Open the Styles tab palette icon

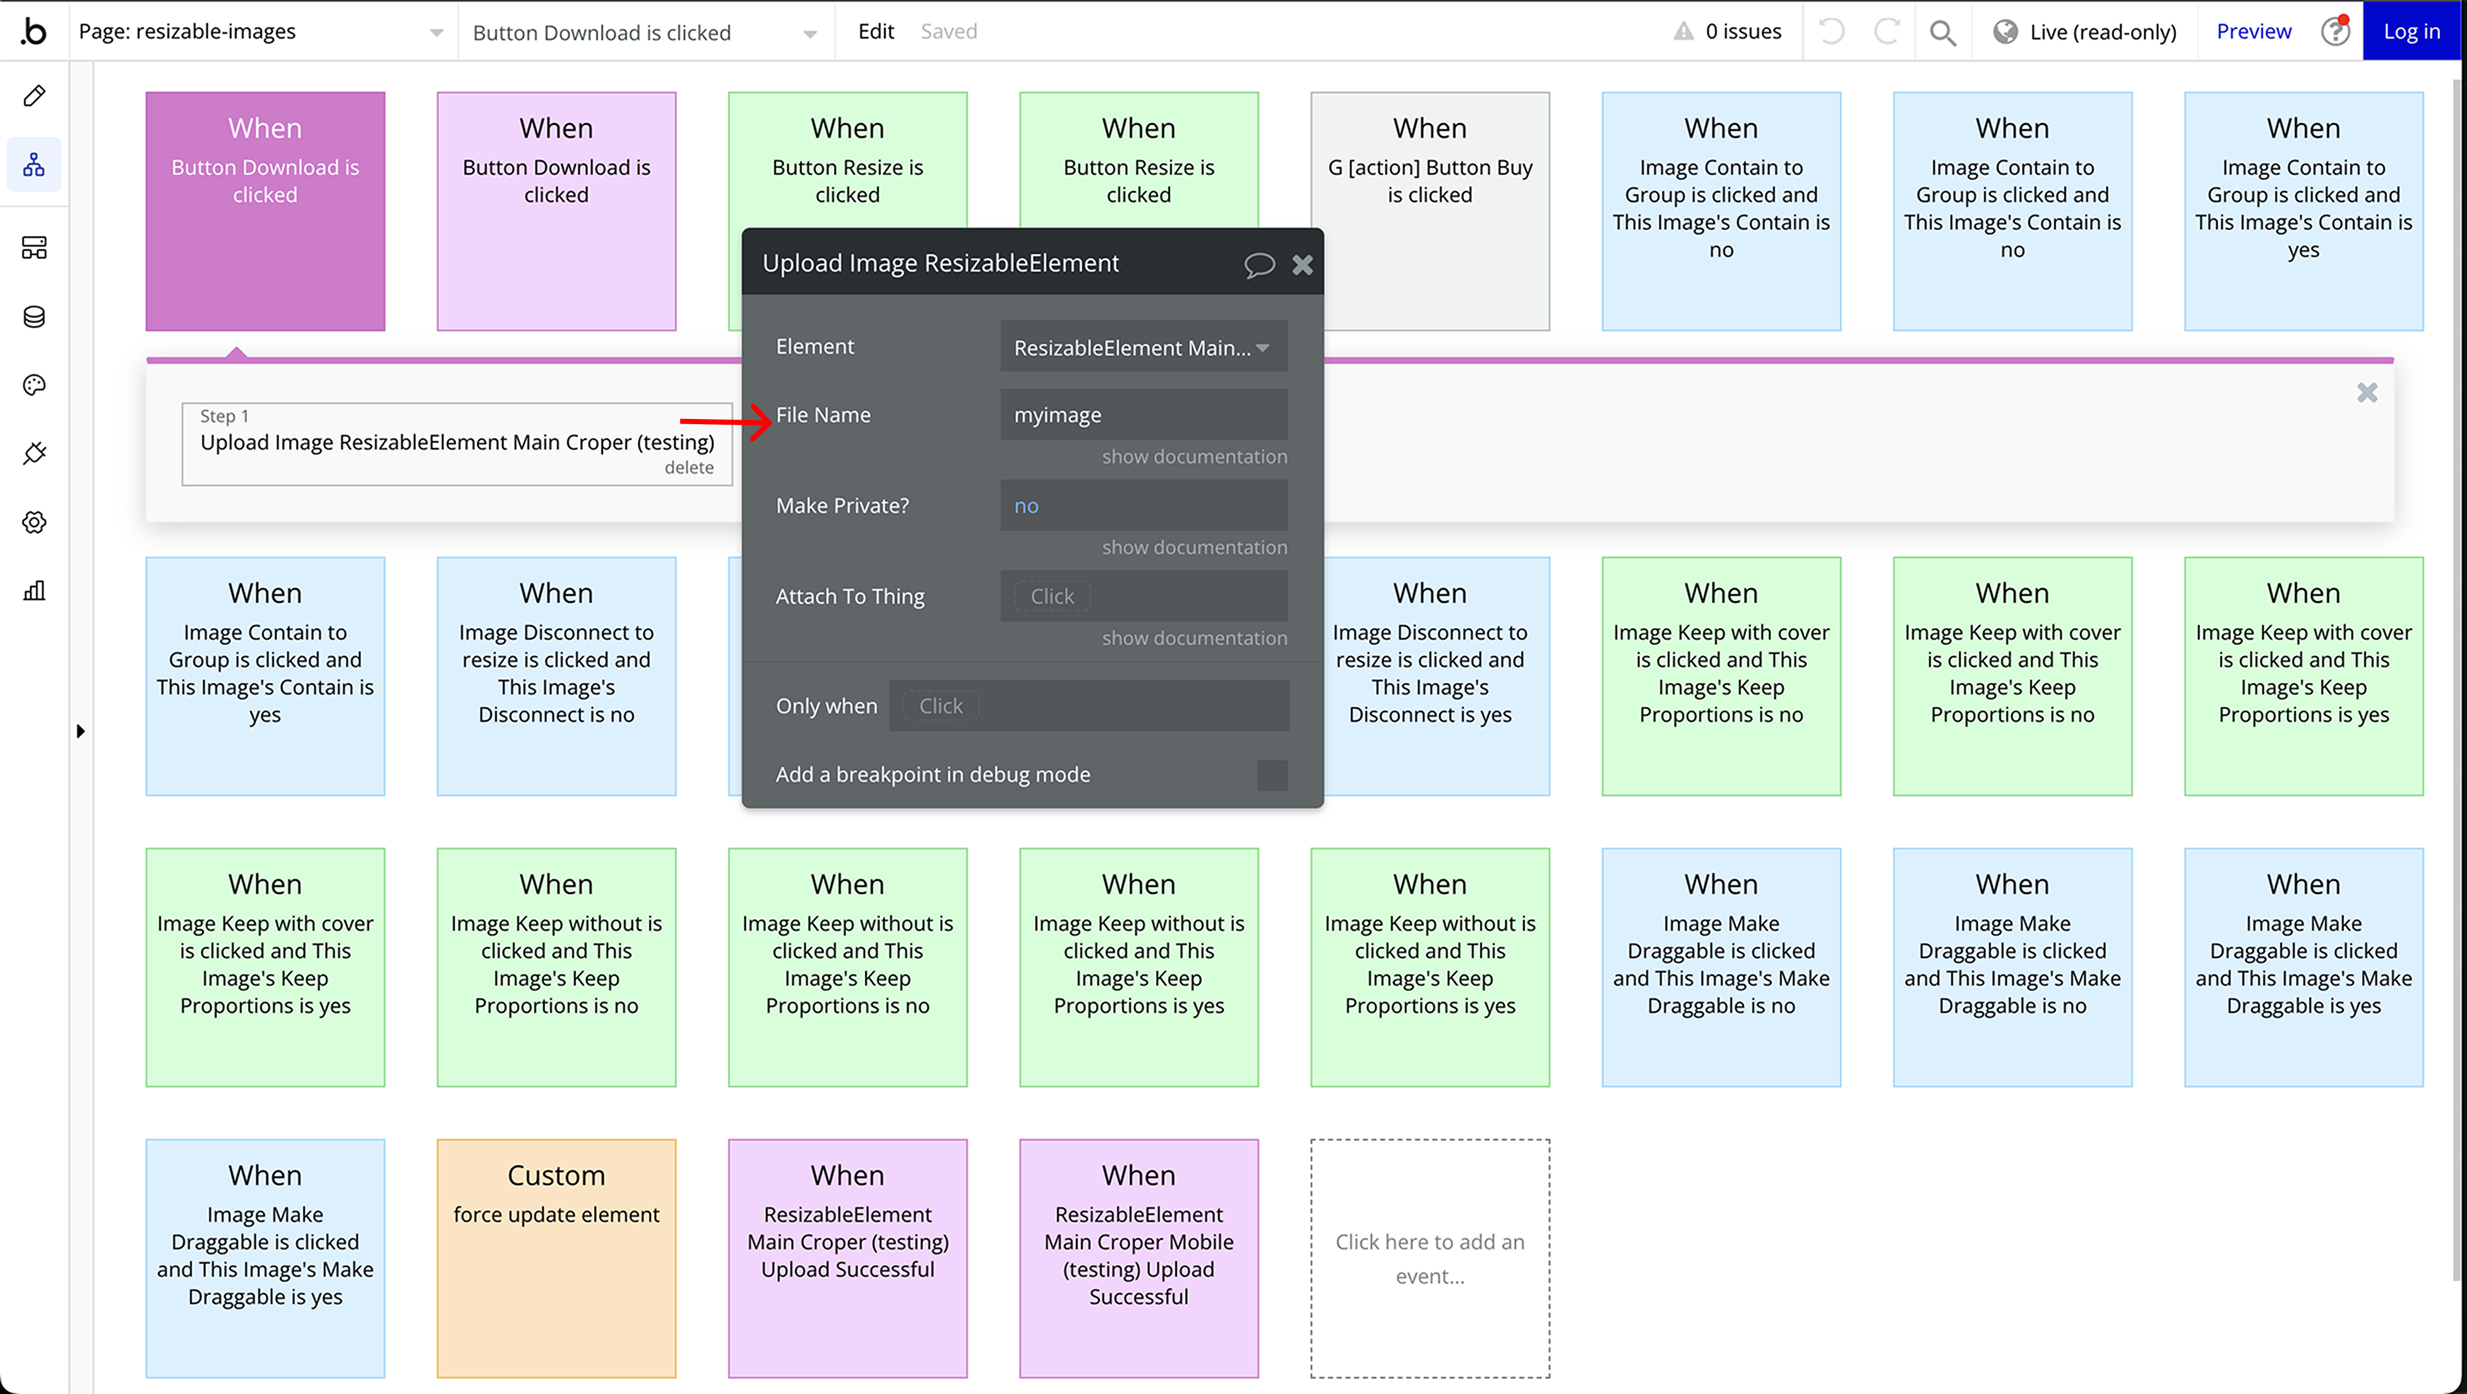34,385
